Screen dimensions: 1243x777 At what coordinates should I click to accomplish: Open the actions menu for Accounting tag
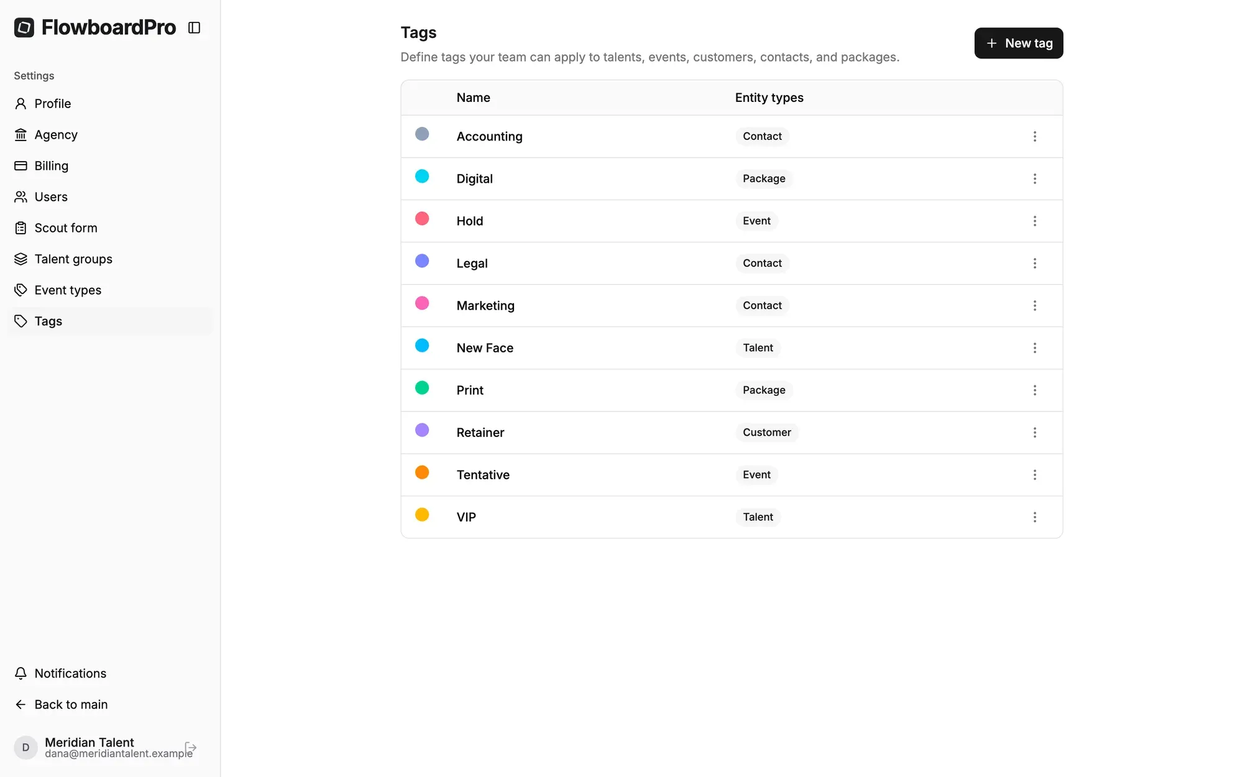coord(1035,136)
